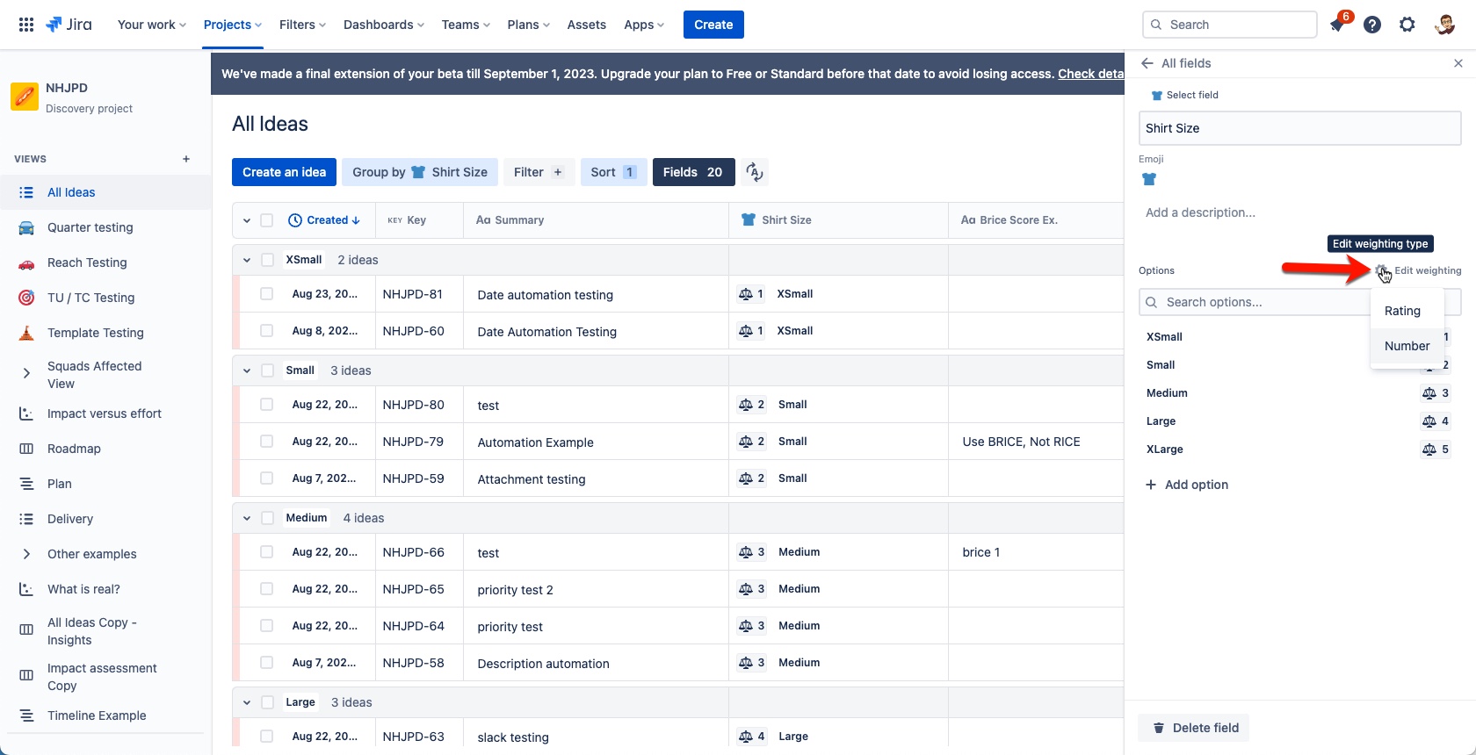Change the shirt emoji for field
Viewport: 1476px width, 755px height.
click(x=1149, y=179)
